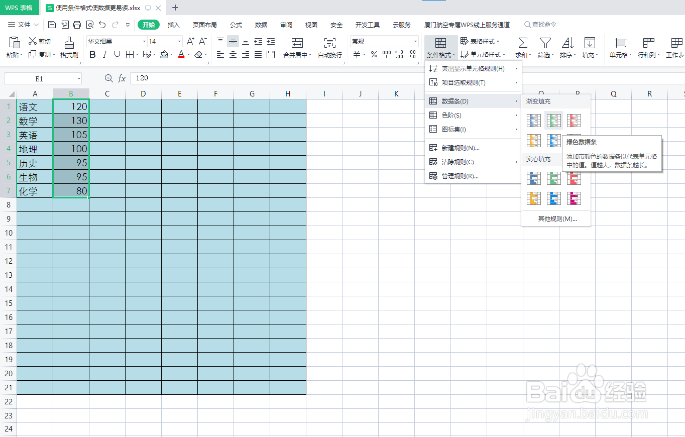Open the Cell Style (单元格样式) dropdown

(483, 55)
